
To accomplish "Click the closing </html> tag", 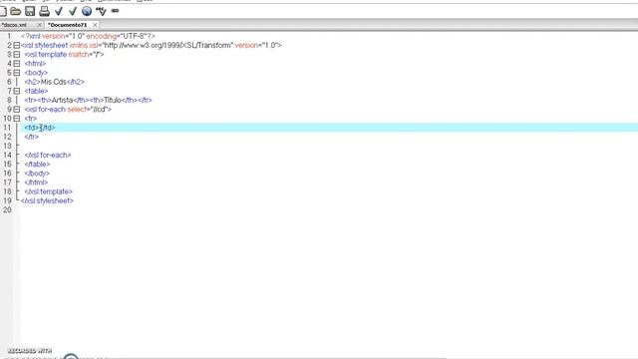I will [36, 182].
